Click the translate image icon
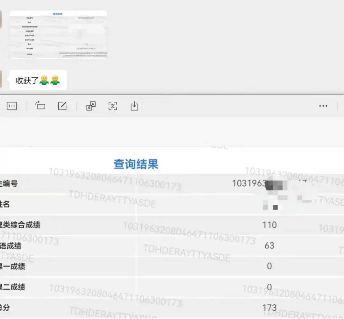Image resolution: width=344 pixels, height=319 pixels. 90,106
